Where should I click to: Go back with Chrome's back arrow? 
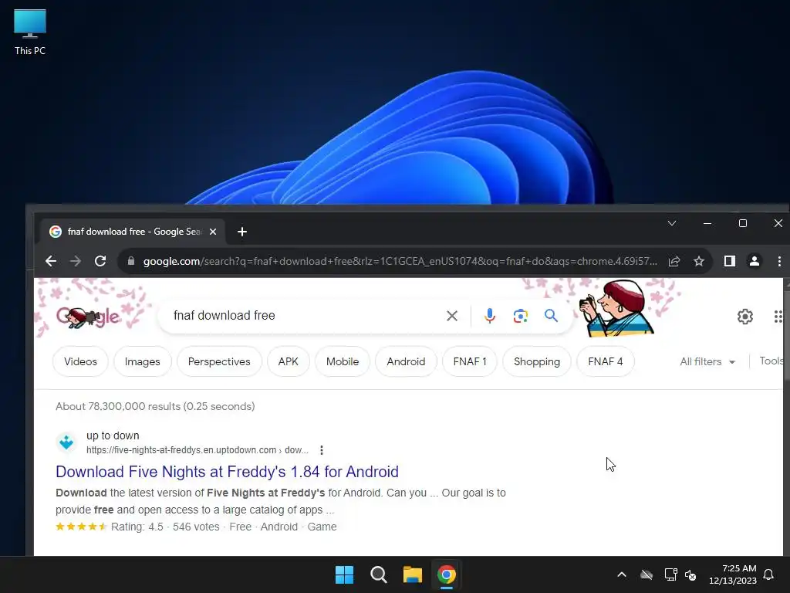coord(51,261)
